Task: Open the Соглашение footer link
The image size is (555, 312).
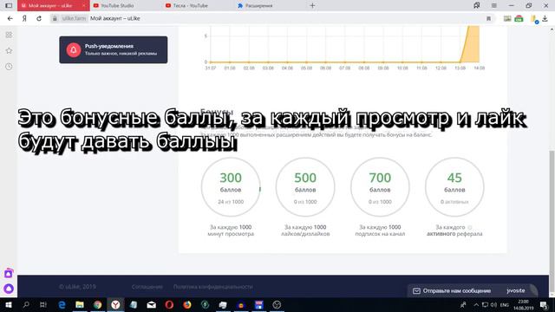Action: pyautogui.click(x=147, y=287)
